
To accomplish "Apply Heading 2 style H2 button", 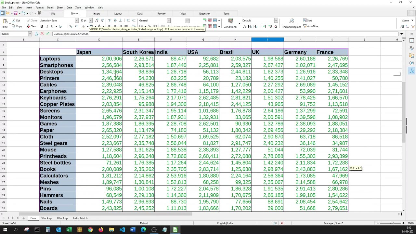I will pos(255,27).
